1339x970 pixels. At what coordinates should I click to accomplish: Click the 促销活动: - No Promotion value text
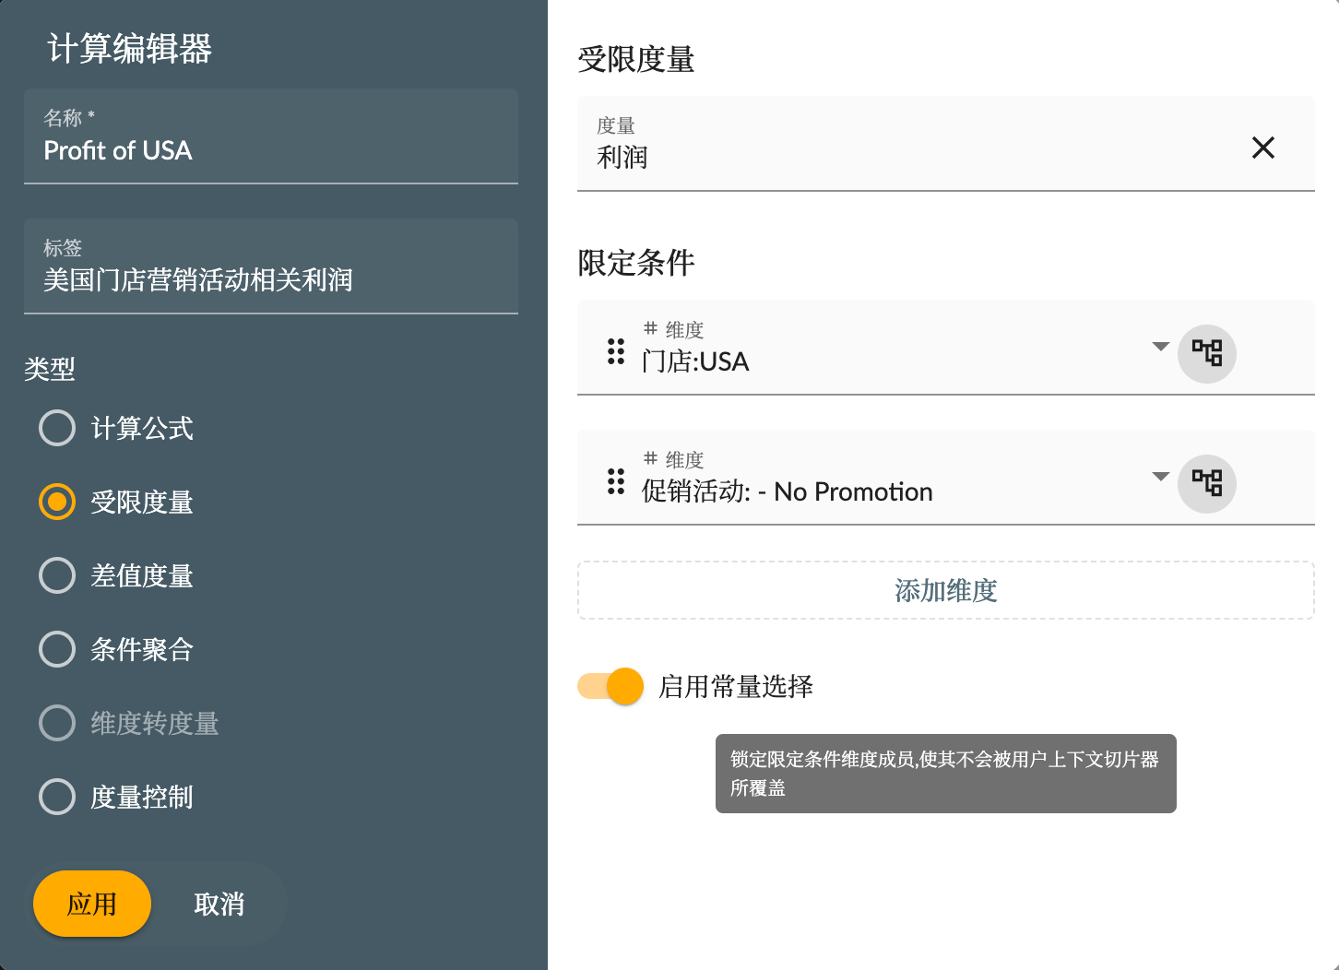(787, 492)
